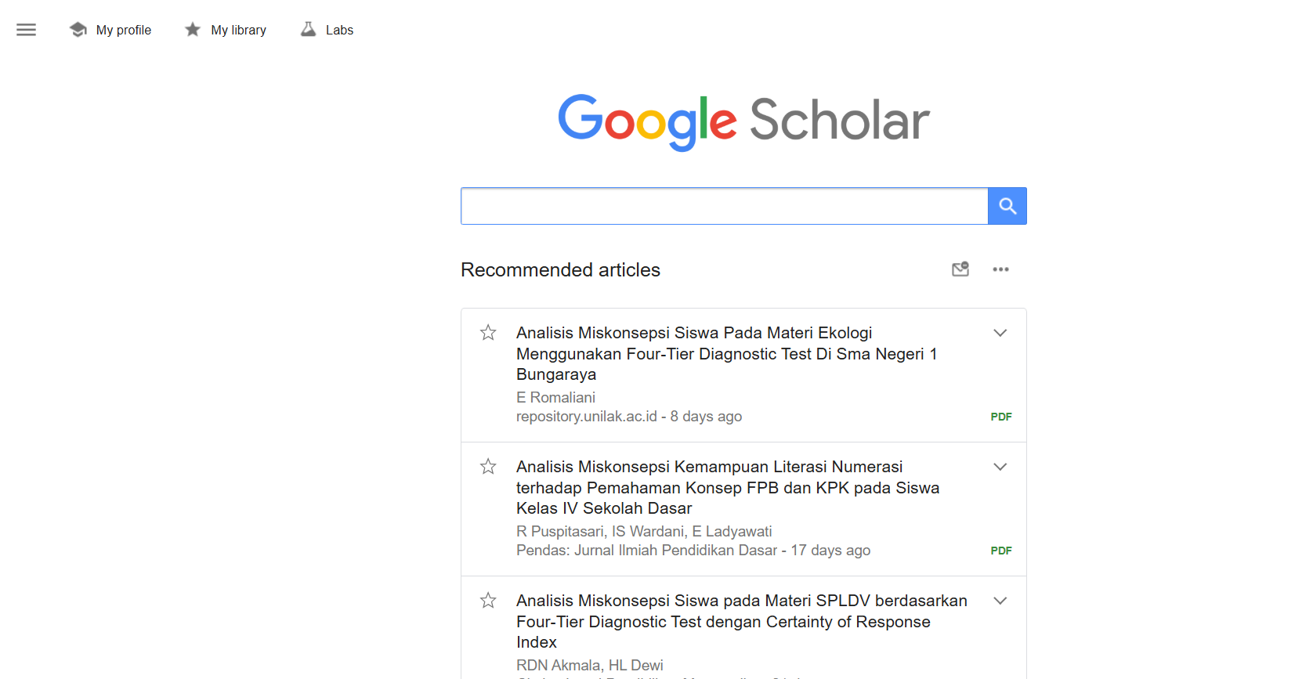Expand the Literasi Numerasi article chevron
1295x679 pixels.
(1000, 467)
